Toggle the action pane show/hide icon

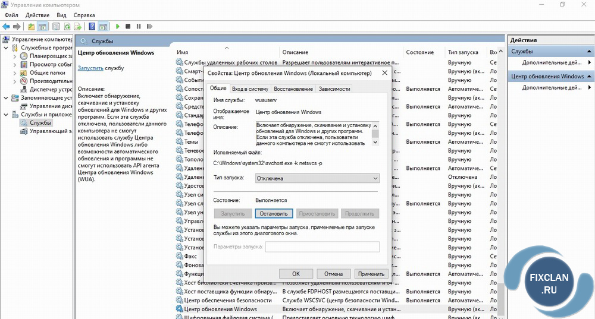click(x=103, y=27)
